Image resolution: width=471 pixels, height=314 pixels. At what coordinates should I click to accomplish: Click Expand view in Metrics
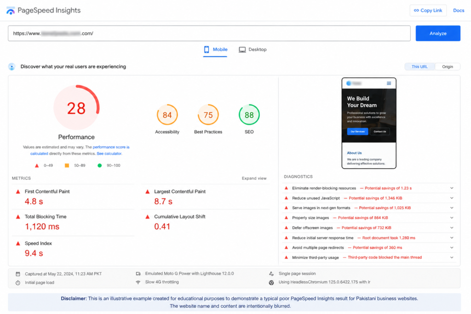coord(254,178)
